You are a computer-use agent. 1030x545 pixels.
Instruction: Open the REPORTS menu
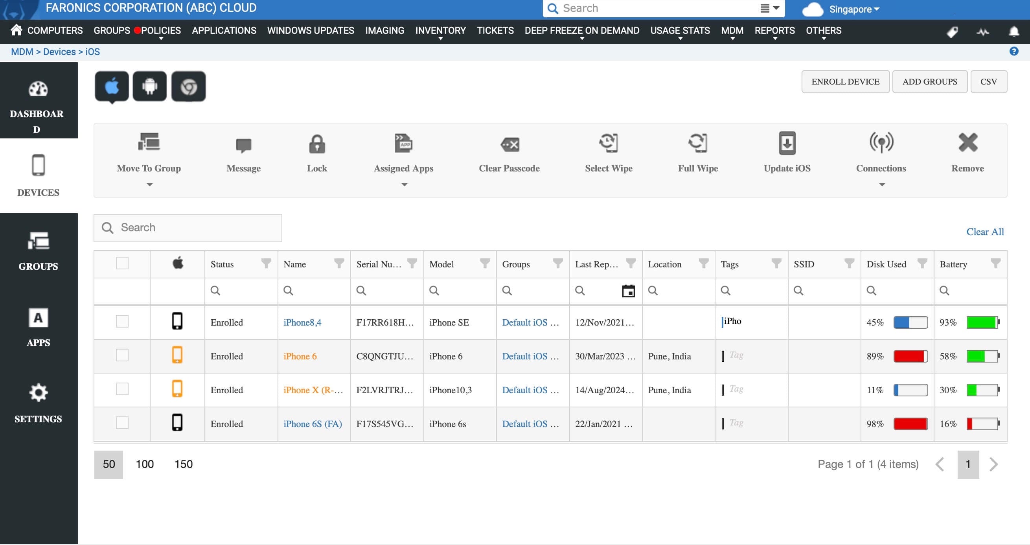[x=774, y=31]
